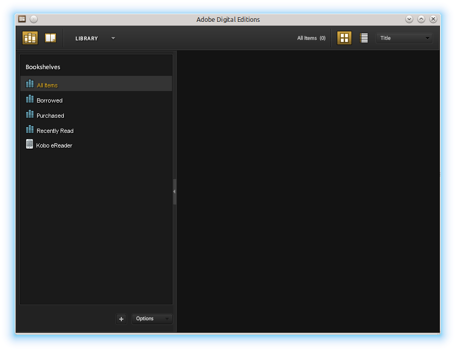Click the Kobo eReader device icon
This screenshot has width=455, height=350.
(x=30, y=144)
